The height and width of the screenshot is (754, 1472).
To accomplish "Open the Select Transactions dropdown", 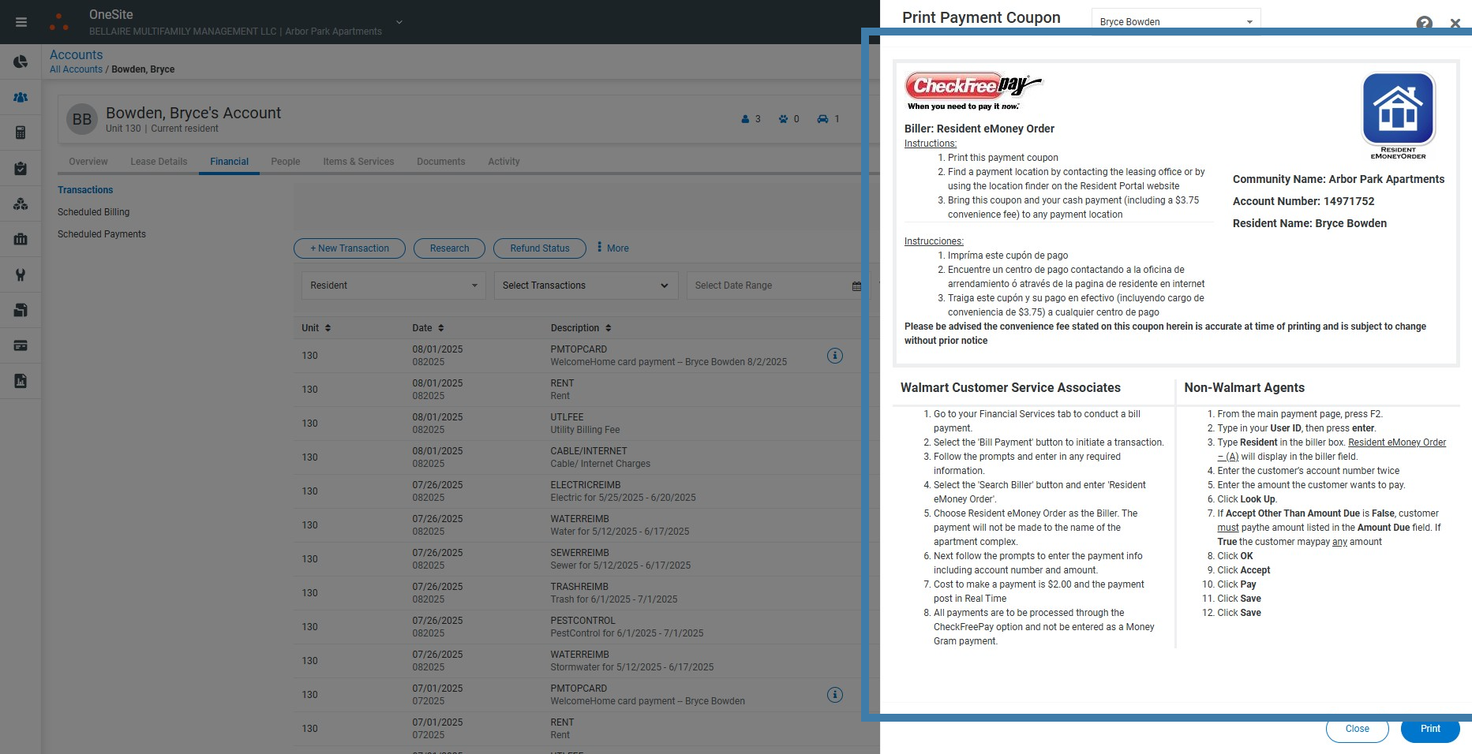I will click(x=586, y=286).
